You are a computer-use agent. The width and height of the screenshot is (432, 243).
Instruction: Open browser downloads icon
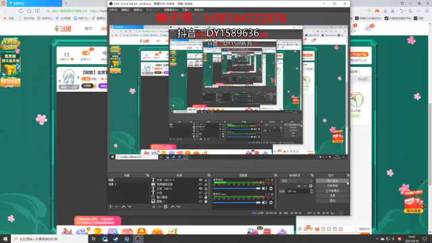pyautogui.click(x=385, y=11)
